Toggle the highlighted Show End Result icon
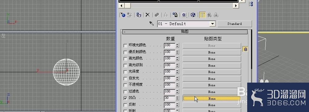The height and width of the screenshot is (112, 309). [x=202, y=15]
